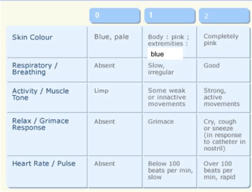This screenshot has height=192, width=252.
Task: Select 'Completely pink' skin colour cell
Action: pos(221,39)
